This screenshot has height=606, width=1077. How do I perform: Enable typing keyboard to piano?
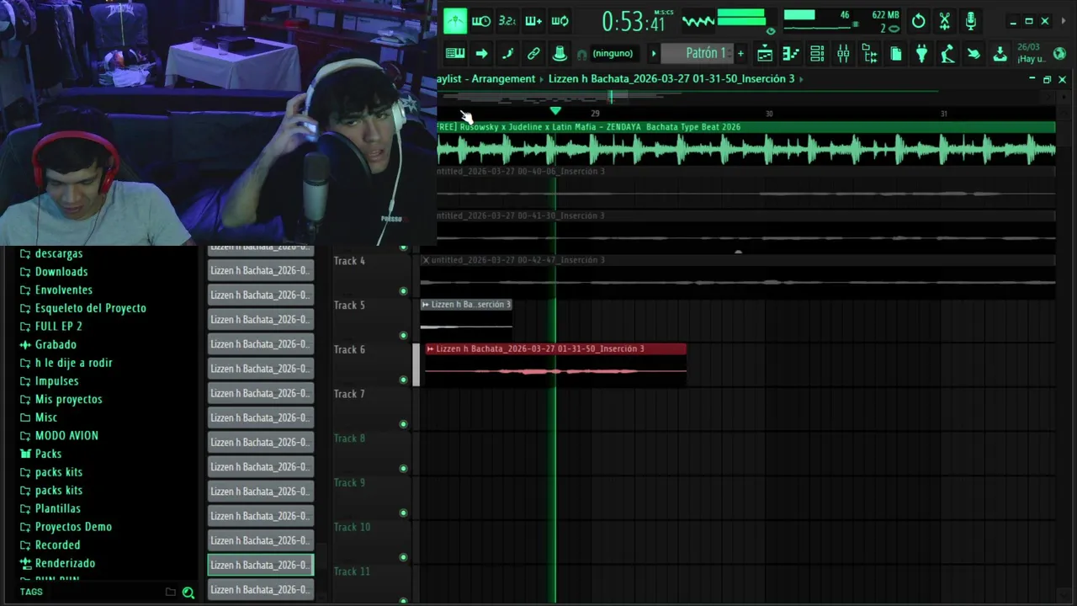click(455, 54)
